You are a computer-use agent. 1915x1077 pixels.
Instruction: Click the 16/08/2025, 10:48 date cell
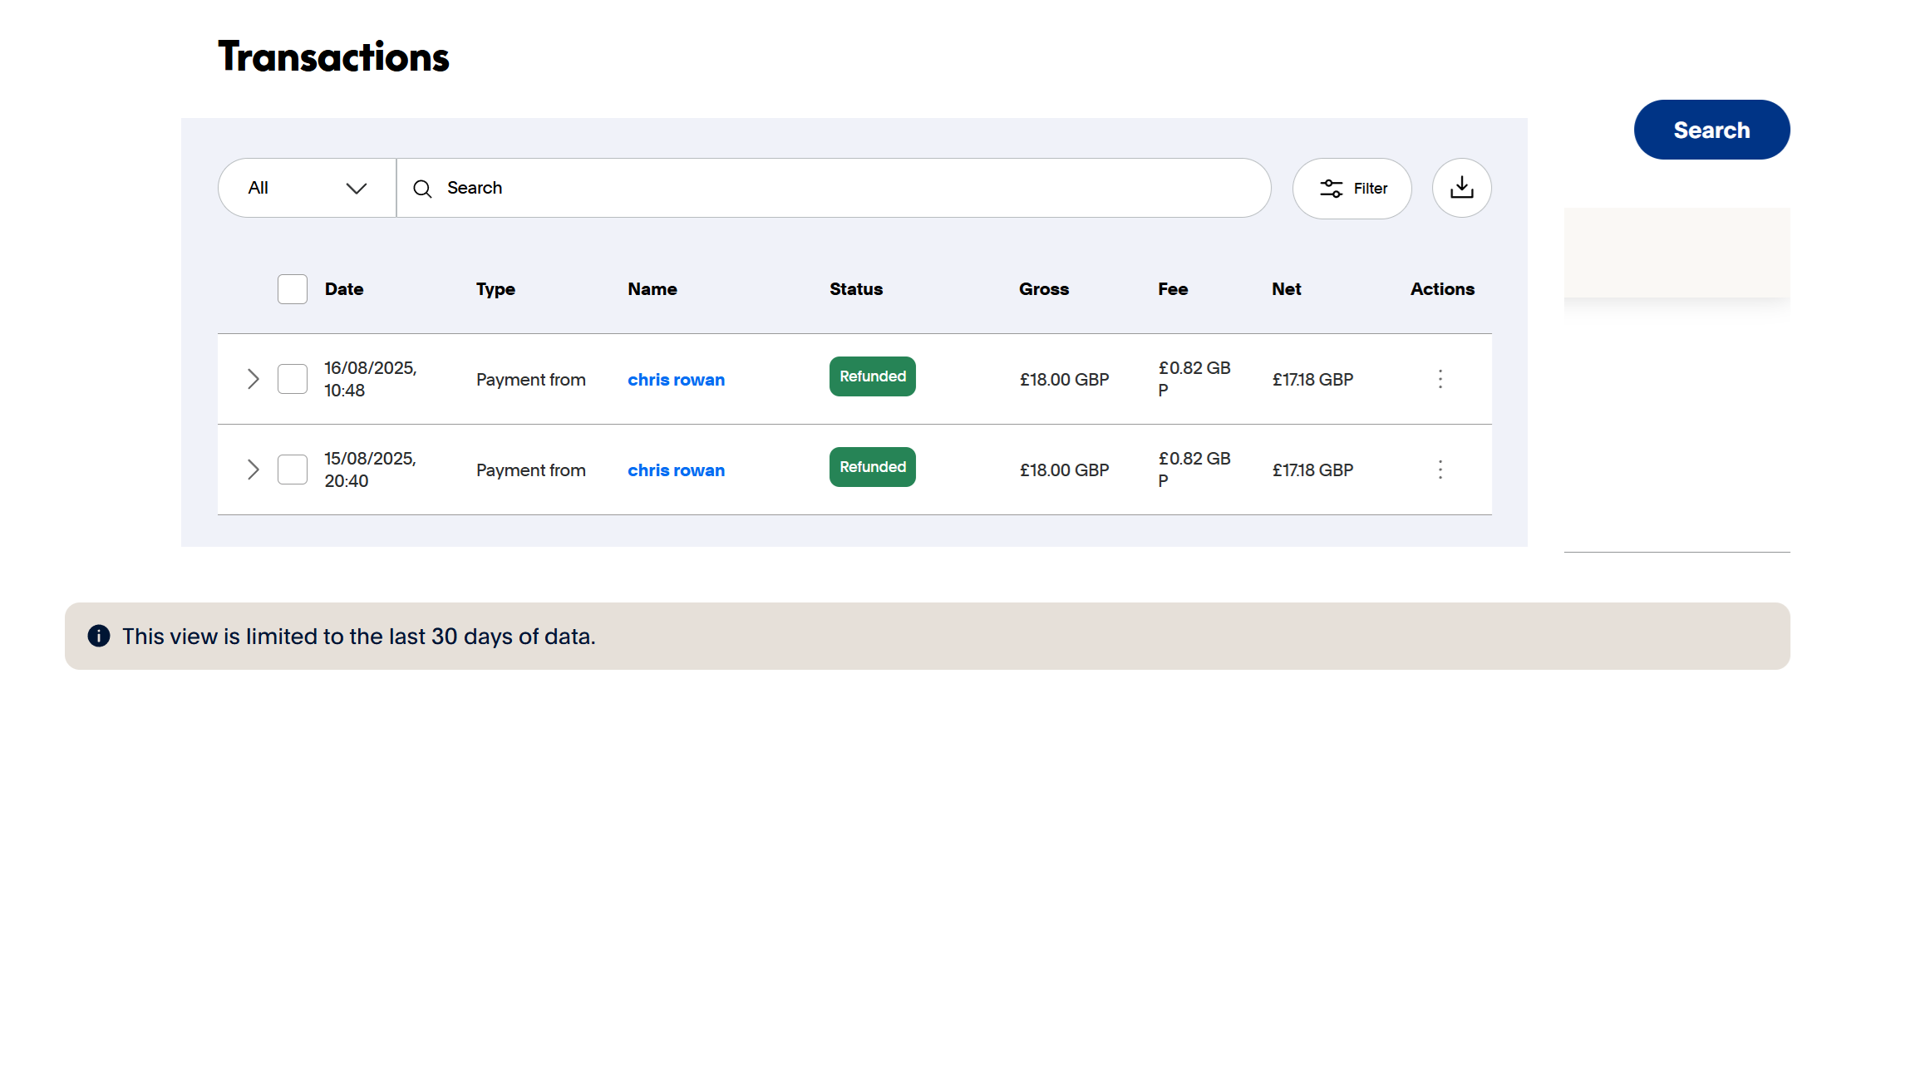click(x=371, y=379)
